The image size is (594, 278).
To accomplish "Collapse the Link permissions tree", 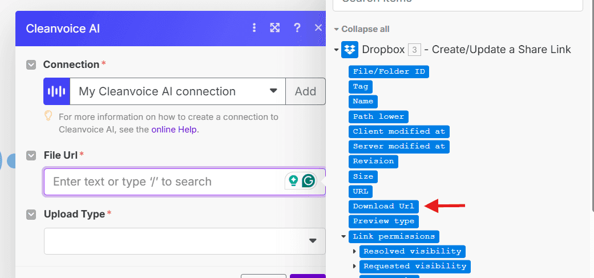I will [344, 236].
